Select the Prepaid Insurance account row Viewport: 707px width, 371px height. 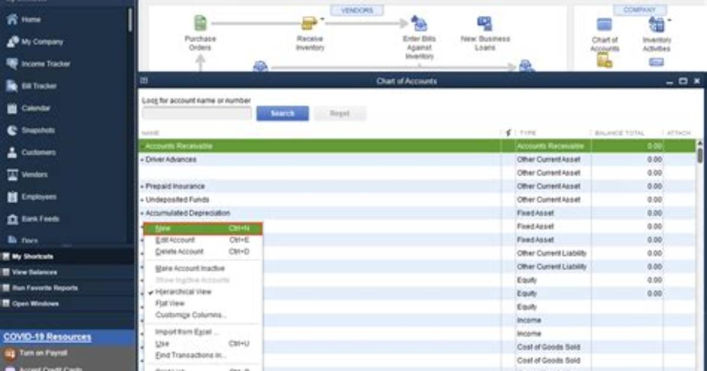point(417,186)
